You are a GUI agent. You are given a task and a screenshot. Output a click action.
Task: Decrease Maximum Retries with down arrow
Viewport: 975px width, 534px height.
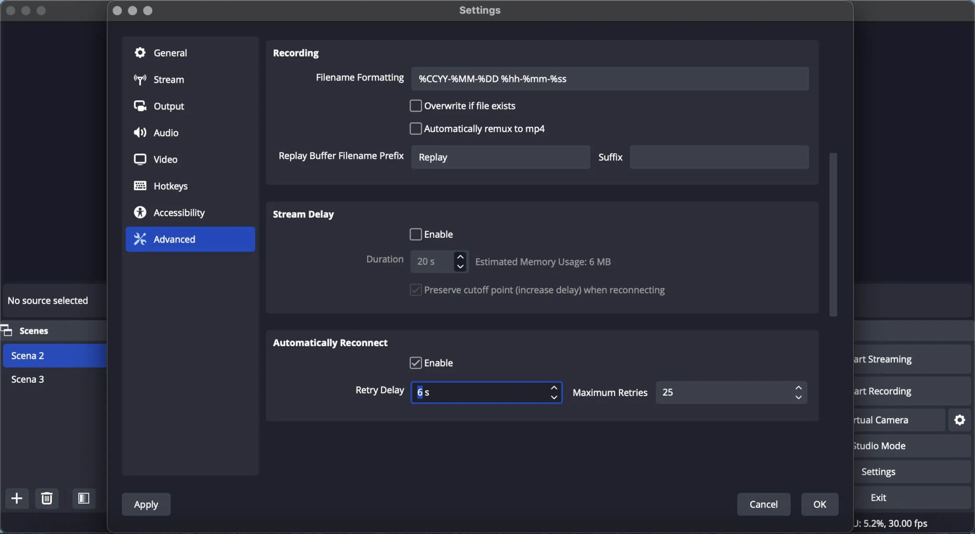[x=798, y=398]
